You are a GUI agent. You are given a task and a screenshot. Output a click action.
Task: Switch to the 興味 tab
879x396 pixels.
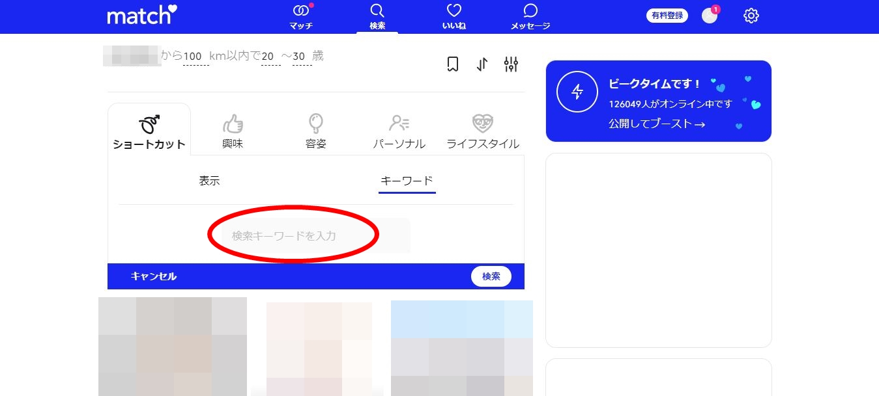233,131
